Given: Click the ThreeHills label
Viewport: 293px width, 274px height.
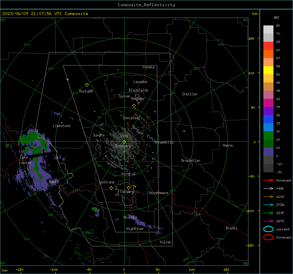Looking at the screenshot, I should [x=164, y=142].
